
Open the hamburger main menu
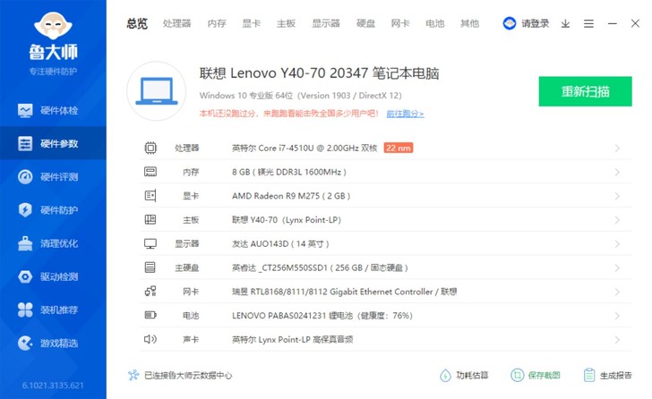[588, 23]
